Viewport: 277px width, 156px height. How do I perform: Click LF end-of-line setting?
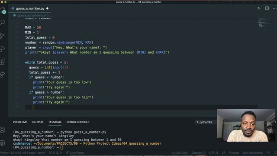(x=223, y=153)
